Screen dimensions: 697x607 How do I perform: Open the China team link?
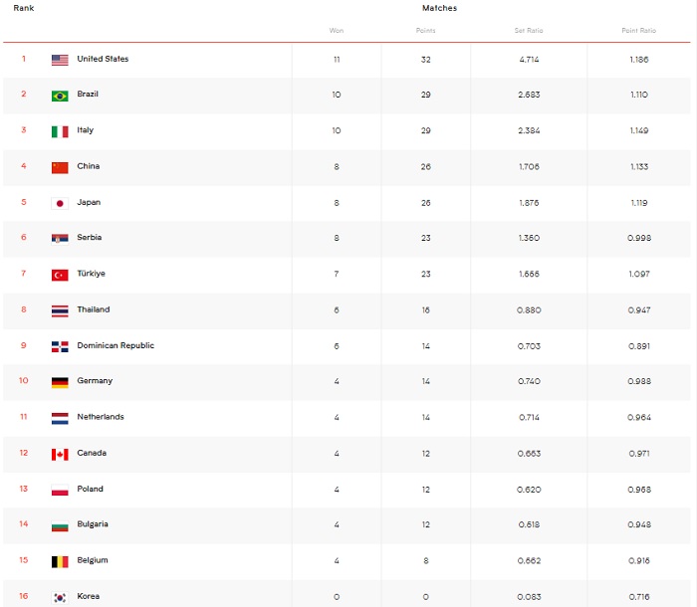pyautogui.click(x=88, y=166)
